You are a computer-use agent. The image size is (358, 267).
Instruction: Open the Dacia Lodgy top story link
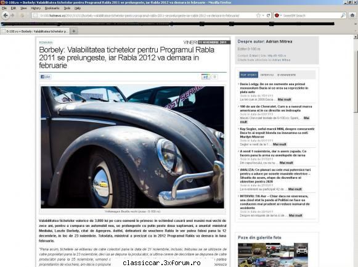point(274,88)
